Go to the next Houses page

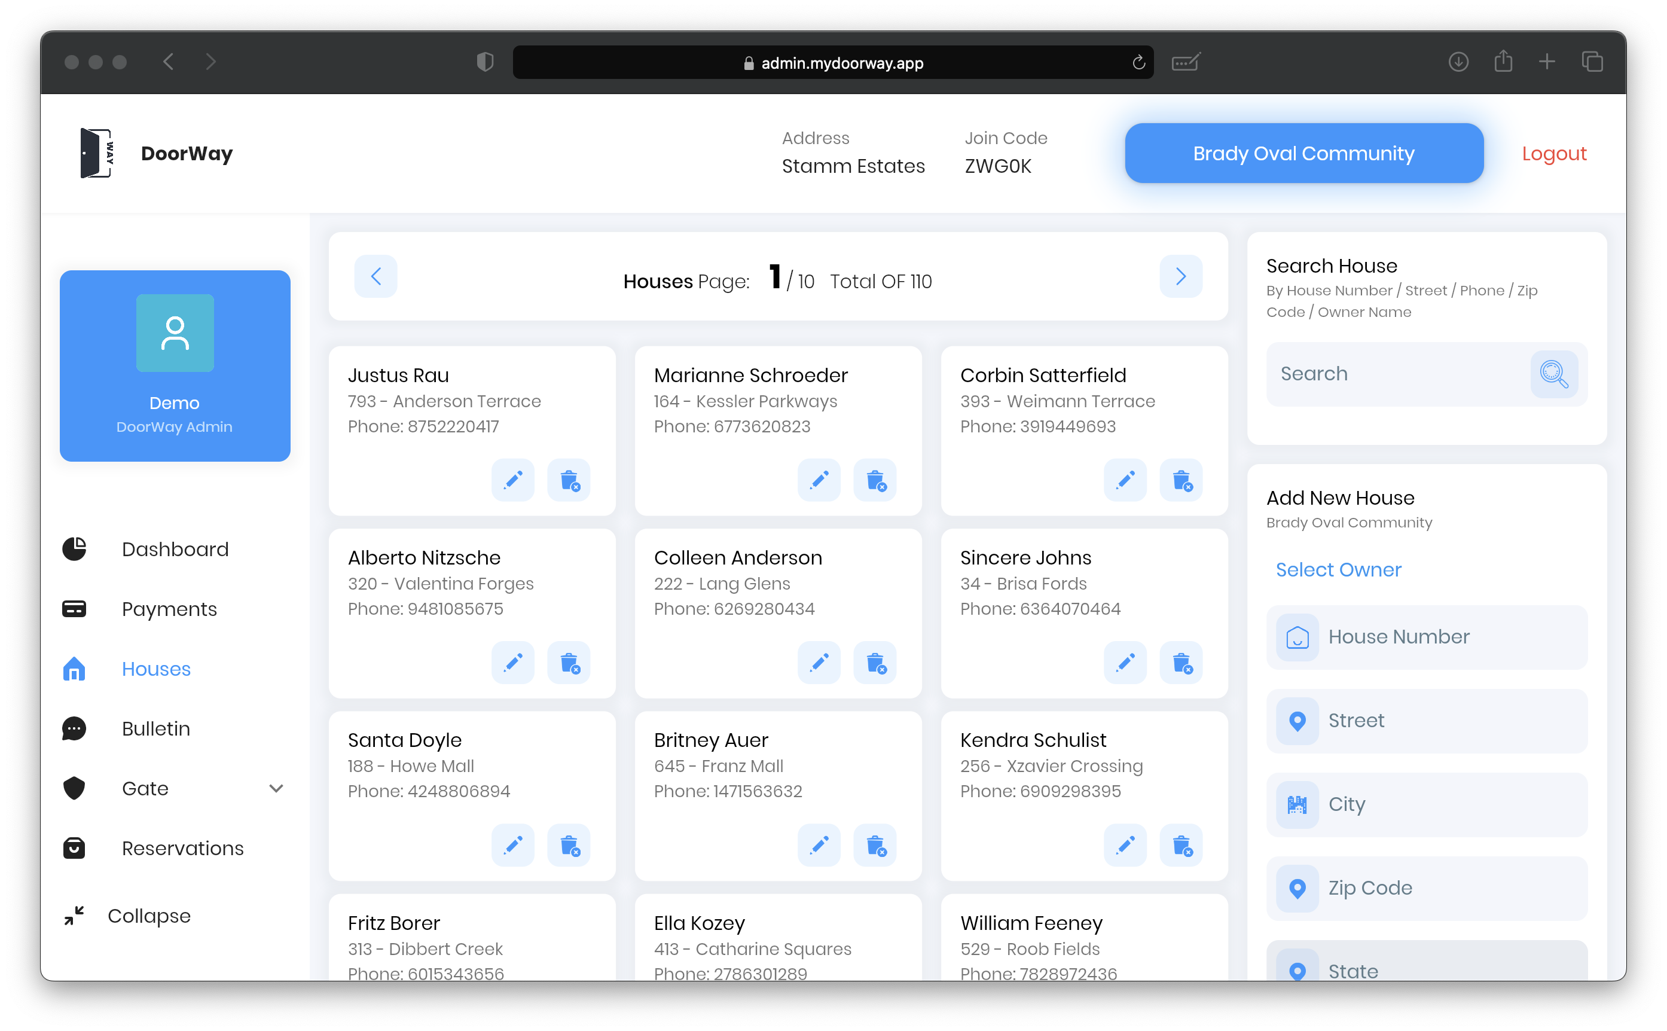1180,276
